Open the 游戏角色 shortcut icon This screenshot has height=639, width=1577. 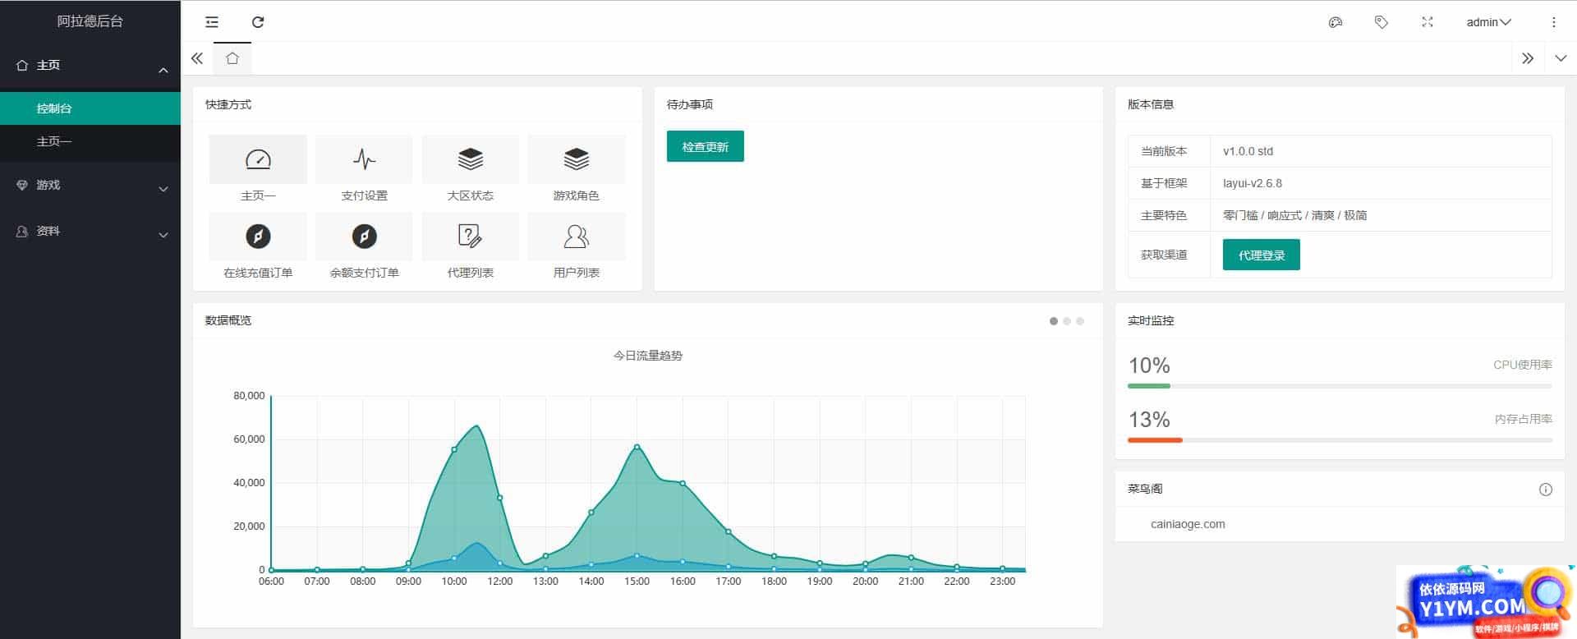click(x=576, y=159)
